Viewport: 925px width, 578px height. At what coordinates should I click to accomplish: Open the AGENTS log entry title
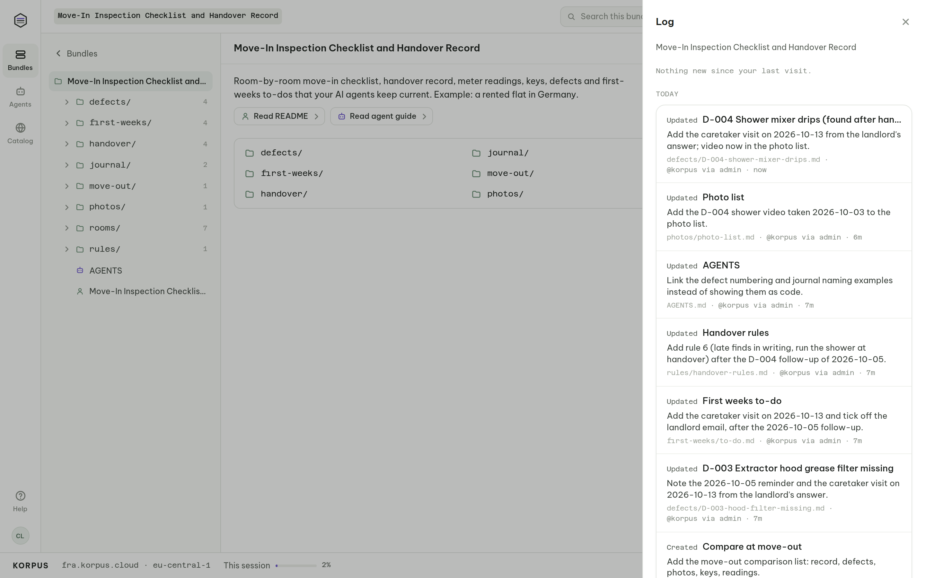pyautogui.click(x=721, y=265)
